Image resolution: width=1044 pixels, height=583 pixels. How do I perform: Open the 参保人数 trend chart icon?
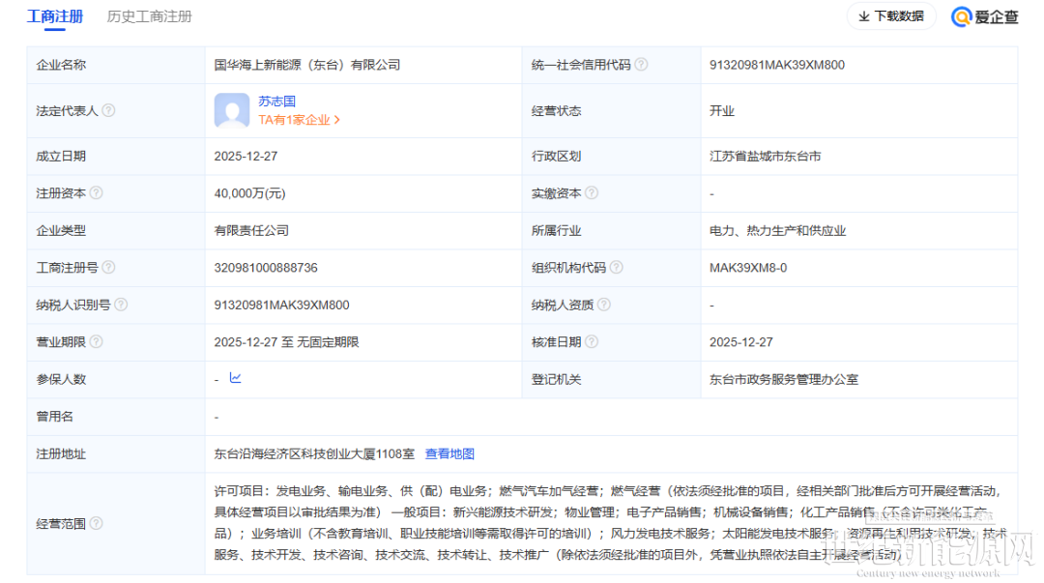click(235, 378)
